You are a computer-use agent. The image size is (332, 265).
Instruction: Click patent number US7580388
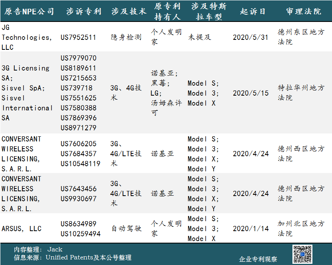point(78,108)
